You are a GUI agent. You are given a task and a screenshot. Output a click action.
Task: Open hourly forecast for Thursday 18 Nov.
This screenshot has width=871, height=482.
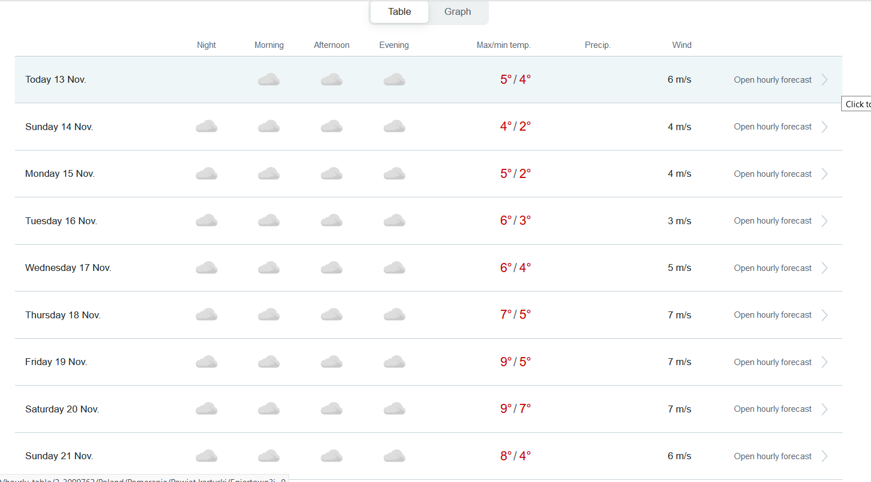tap(772, 315)
